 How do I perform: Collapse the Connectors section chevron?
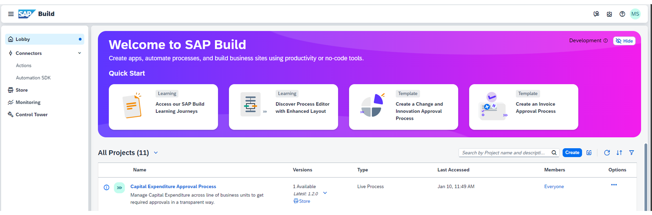pyautogui.click(x=79, y=53)
